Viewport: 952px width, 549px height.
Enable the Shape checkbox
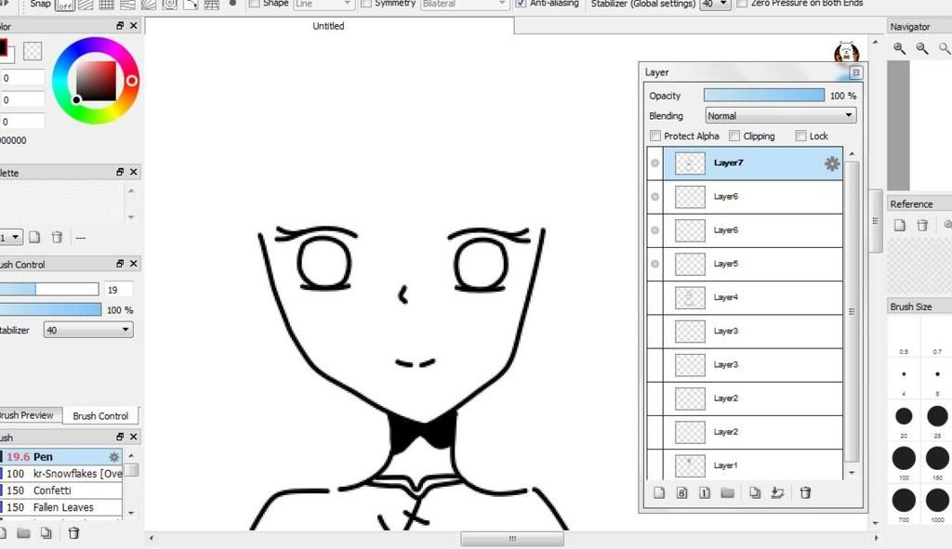[255, 4]
